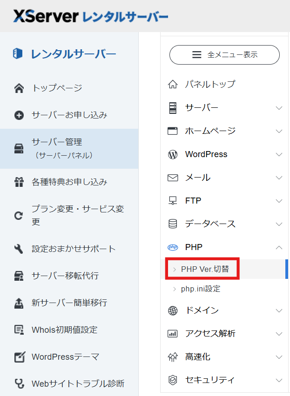This screenshot has width=290, height=396.
Task: Click the XServer レンタルサーバー header logo
Action: (x=91, y=17)
